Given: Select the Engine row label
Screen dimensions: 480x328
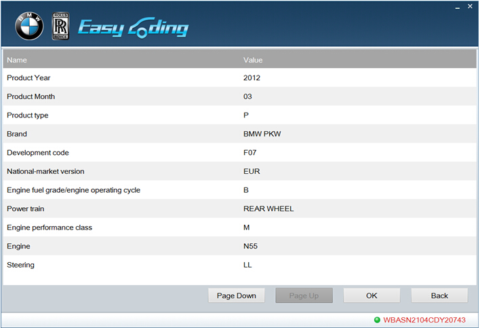Looking at the screenshot, I should [x=18, y=246].
